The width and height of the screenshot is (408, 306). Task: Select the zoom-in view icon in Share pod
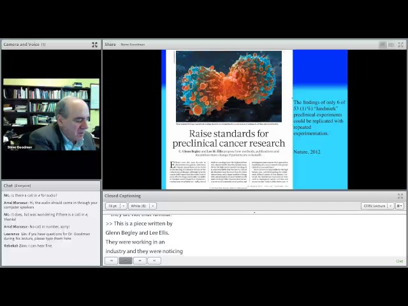pyautogui.click(x=391, y=45)
